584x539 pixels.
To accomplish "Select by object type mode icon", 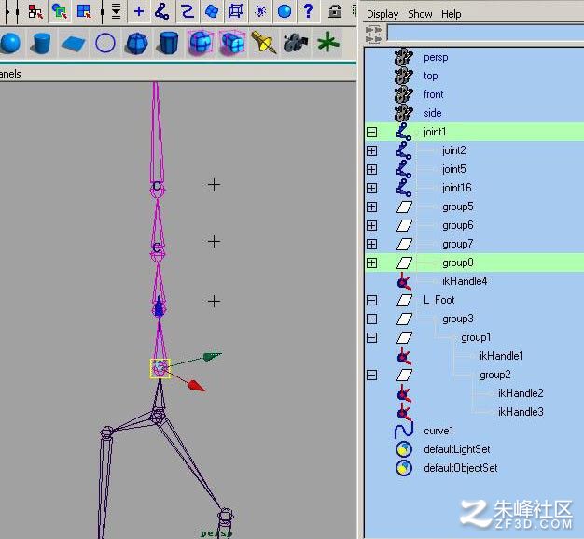I will 60,11.
